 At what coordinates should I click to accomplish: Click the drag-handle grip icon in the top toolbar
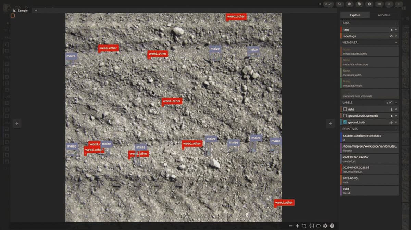(x=320, y=4)
